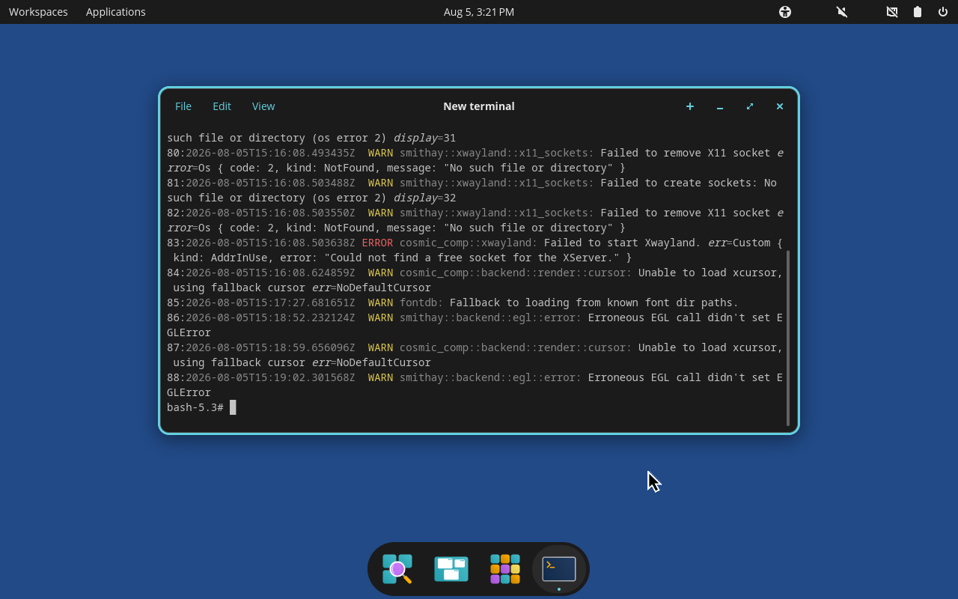Click "cosmic_comp::xwayland:" on line 83
958x599 pixels.
[469, 243]
